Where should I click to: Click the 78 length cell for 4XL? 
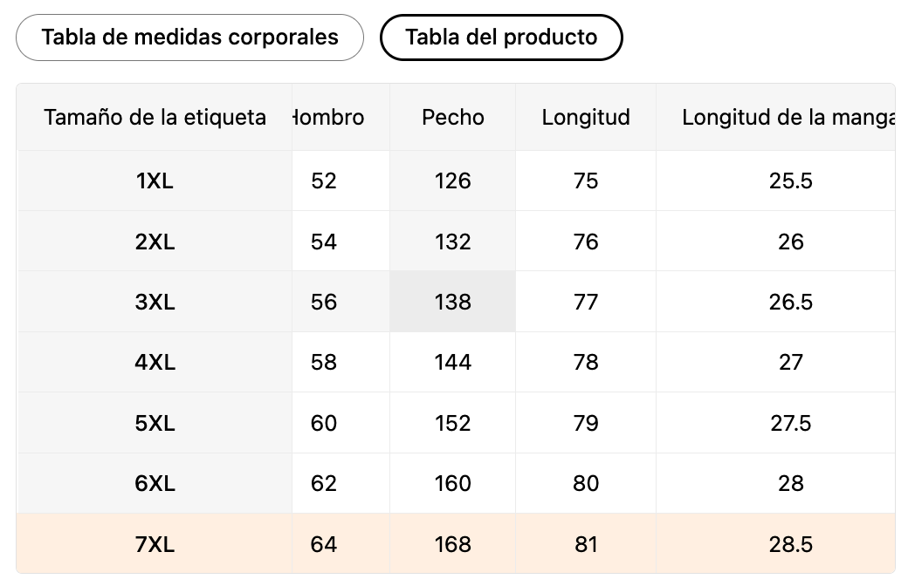[x=586, y=362]
